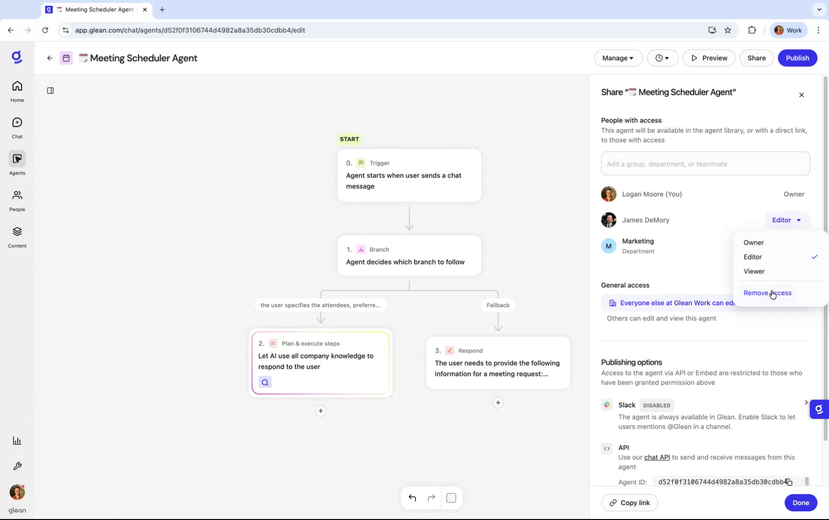Open the analytics panel in sidebar
The image size is (829, 520).
pos(17,441)
